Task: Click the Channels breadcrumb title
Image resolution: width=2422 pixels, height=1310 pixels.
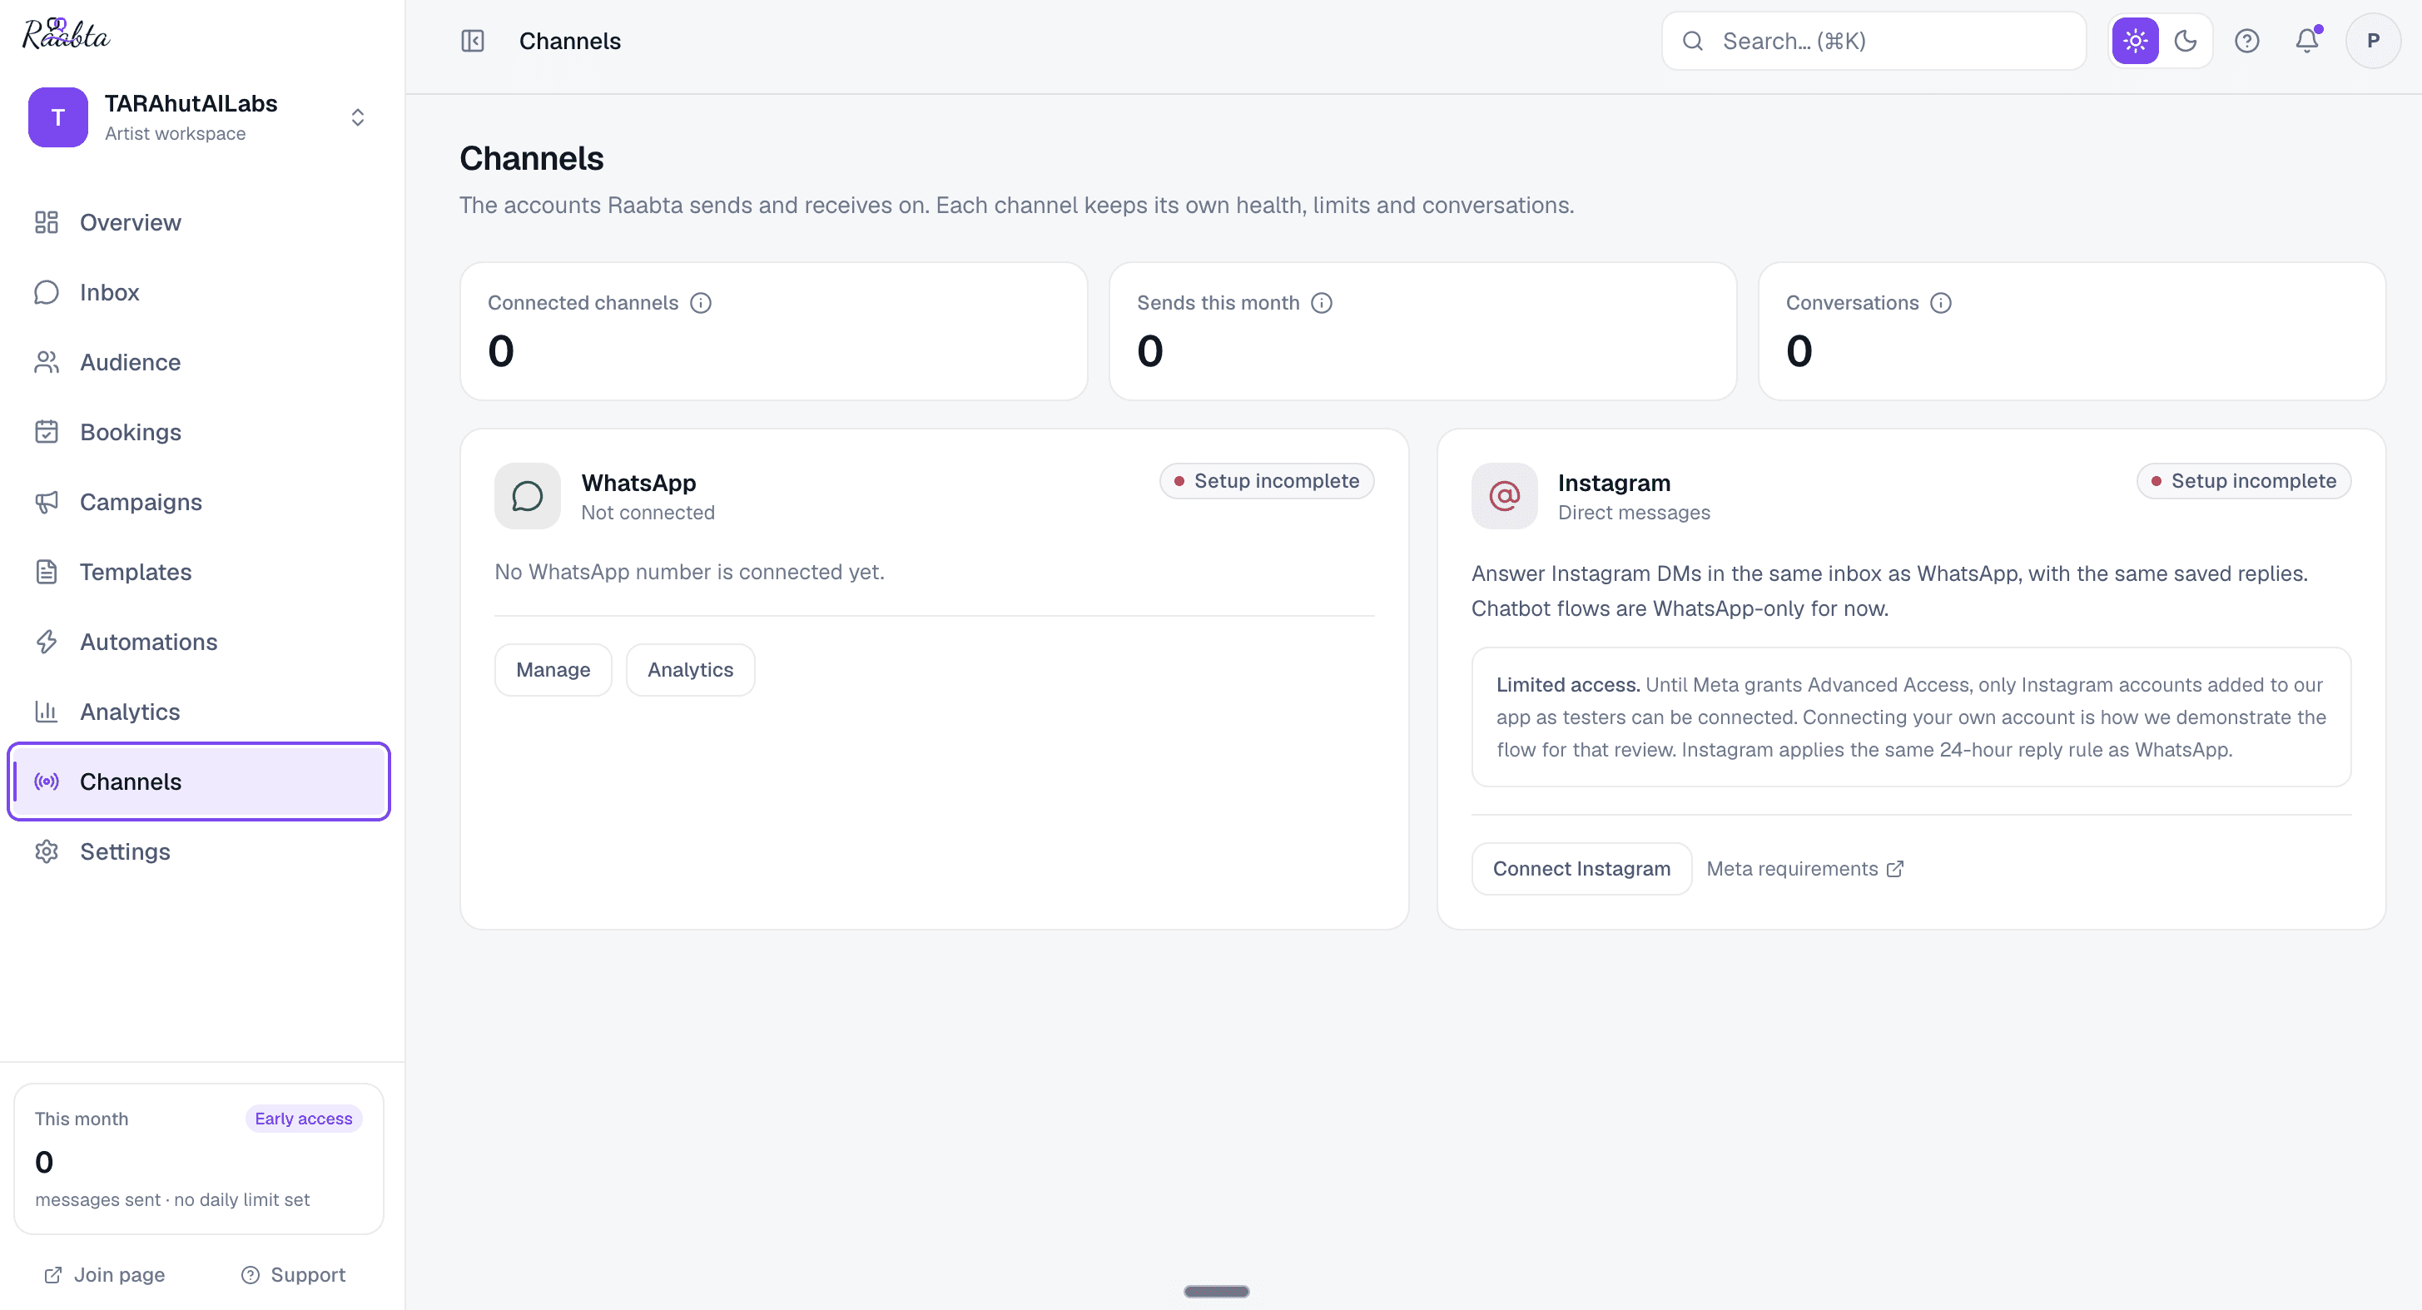Action: pos(570,42)
